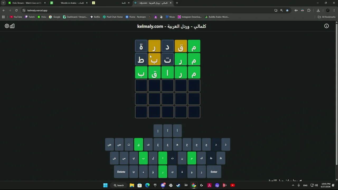This screenshot has height=190, width=338.
Task: Open Home - Restream bookmark
Action: [x=135, y=17]
